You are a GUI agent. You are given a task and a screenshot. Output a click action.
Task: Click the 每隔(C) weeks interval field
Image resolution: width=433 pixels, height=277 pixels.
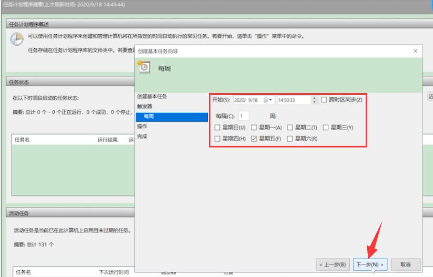tap(244, 116)
